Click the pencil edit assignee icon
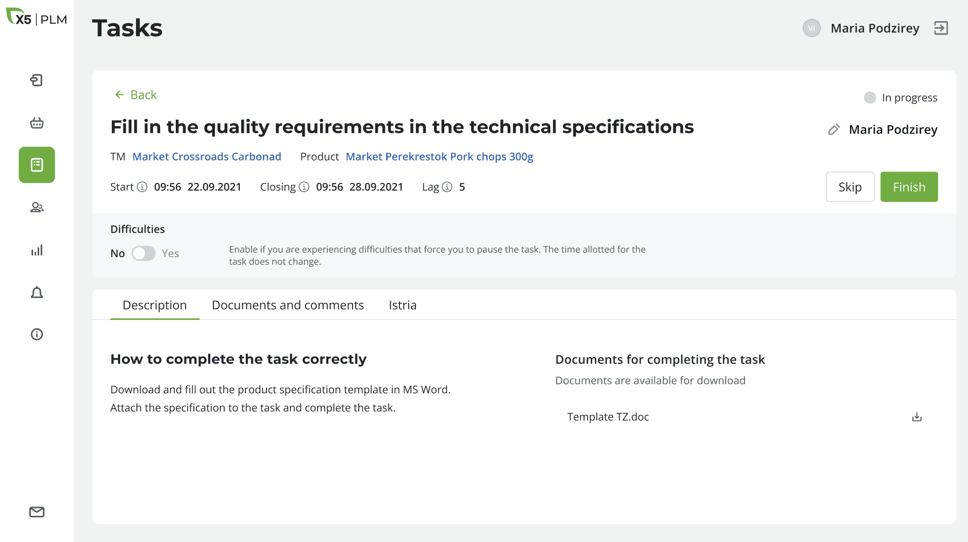 pyautogui.click(x=833, y=129)
